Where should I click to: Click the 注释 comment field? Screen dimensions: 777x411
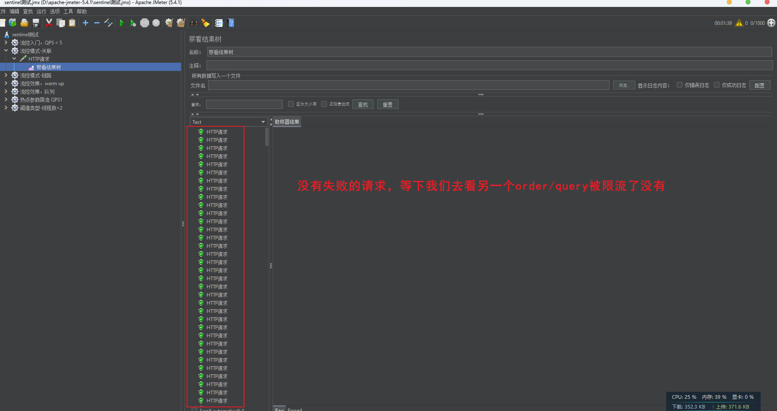point(489,65)
